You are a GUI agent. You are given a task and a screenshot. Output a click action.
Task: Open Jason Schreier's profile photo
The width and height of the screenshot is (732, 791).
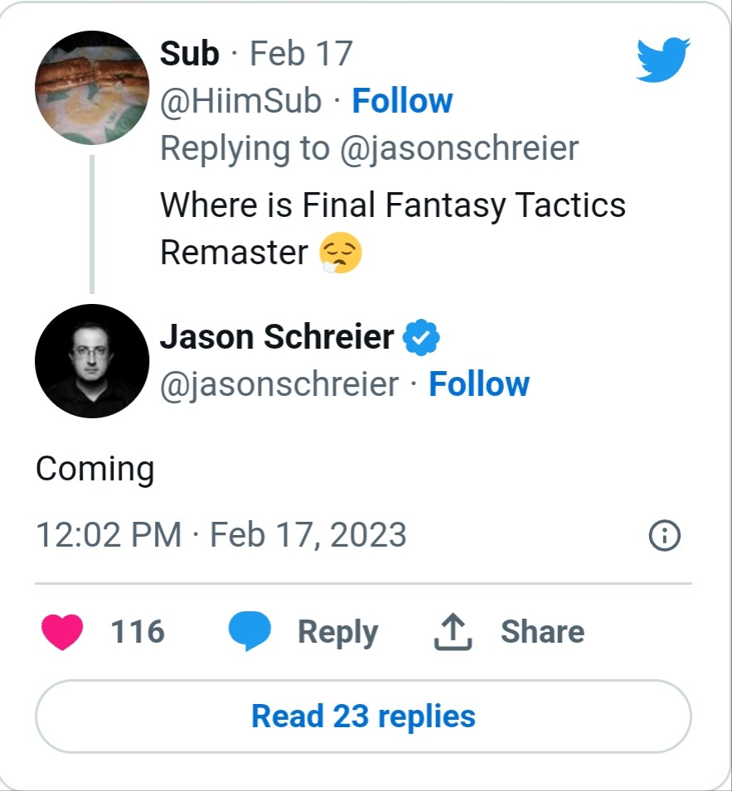coord(92,360)
